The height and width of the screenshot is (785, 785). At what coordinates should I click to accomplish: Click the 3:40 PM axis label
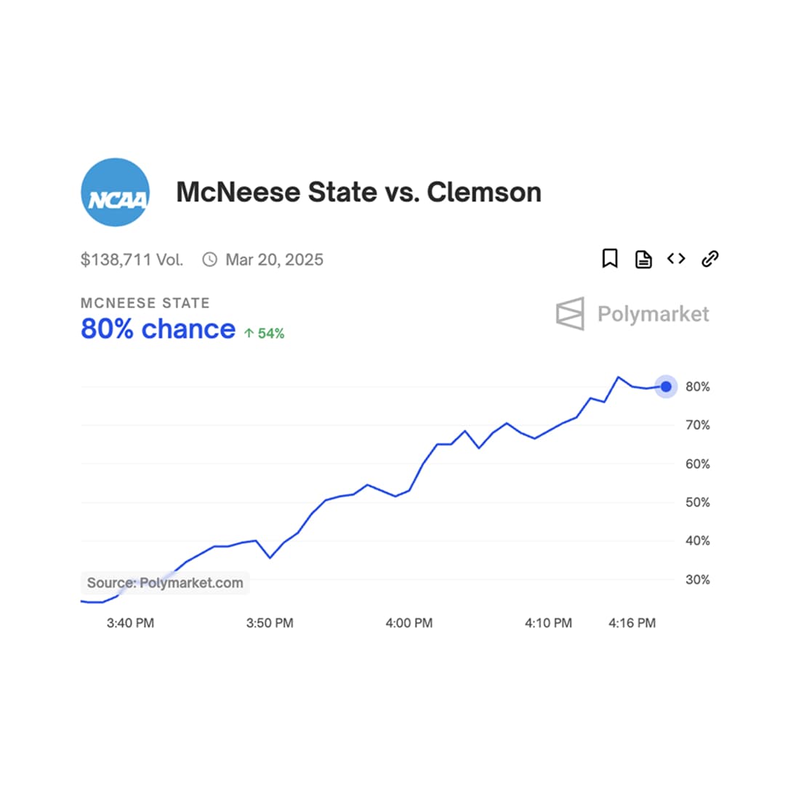[x=129, y=623]
